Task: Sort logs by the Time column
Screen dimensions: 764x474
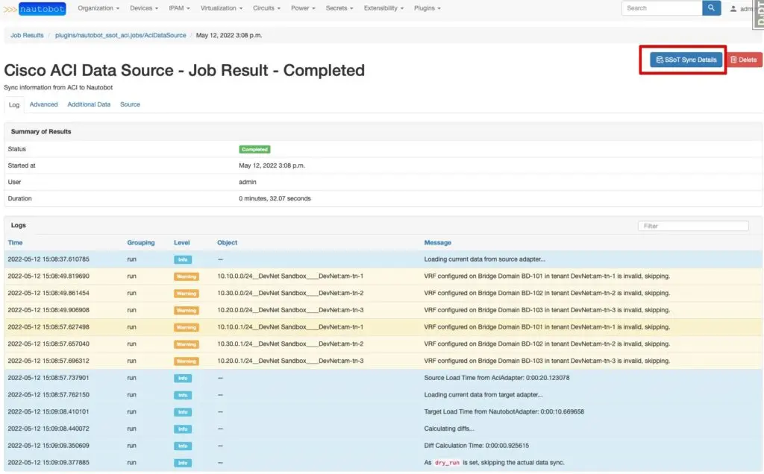Action: (x=15, y=242)
